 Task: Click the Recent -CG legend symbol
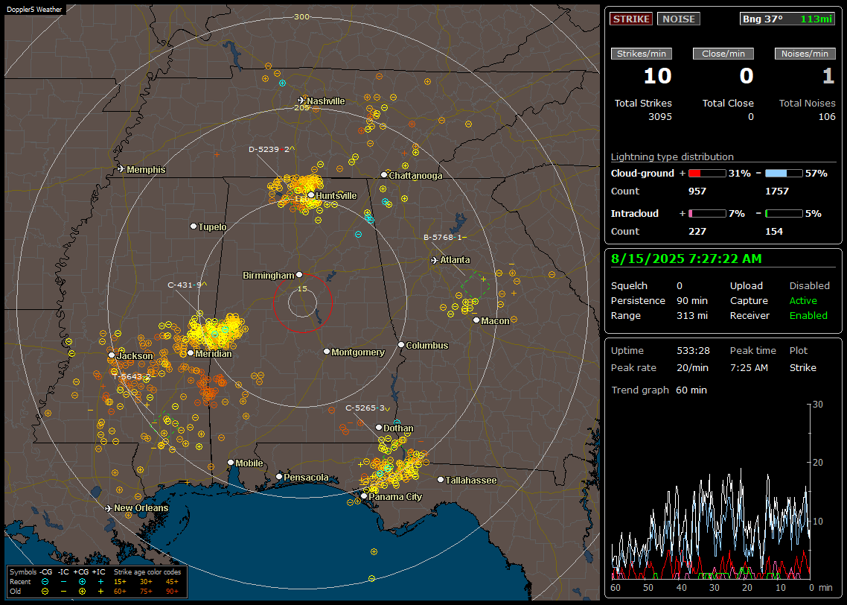45,582
